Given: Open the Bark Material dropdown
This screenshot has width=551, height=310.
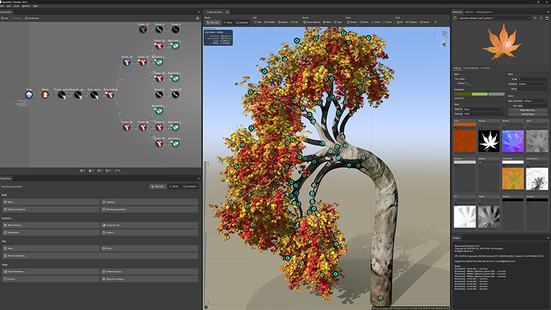Looking at the screenshot, I should [484, 110].
